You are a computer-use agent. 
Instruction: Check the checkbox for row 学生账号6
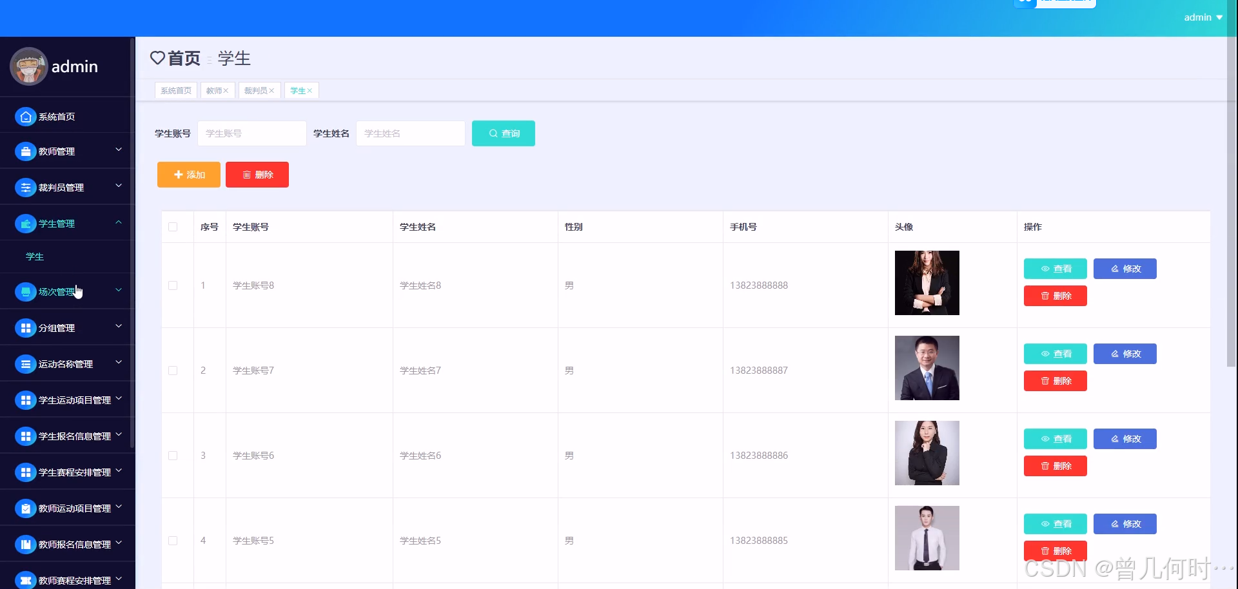[x=173, y=456]
